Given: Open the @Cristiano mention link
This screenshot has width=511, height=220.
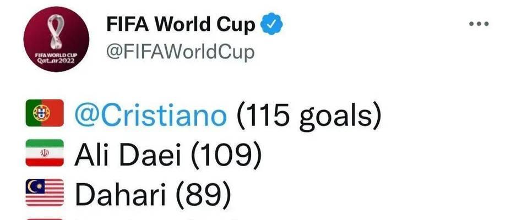Looking at the screenshot, I should [150, 114].
